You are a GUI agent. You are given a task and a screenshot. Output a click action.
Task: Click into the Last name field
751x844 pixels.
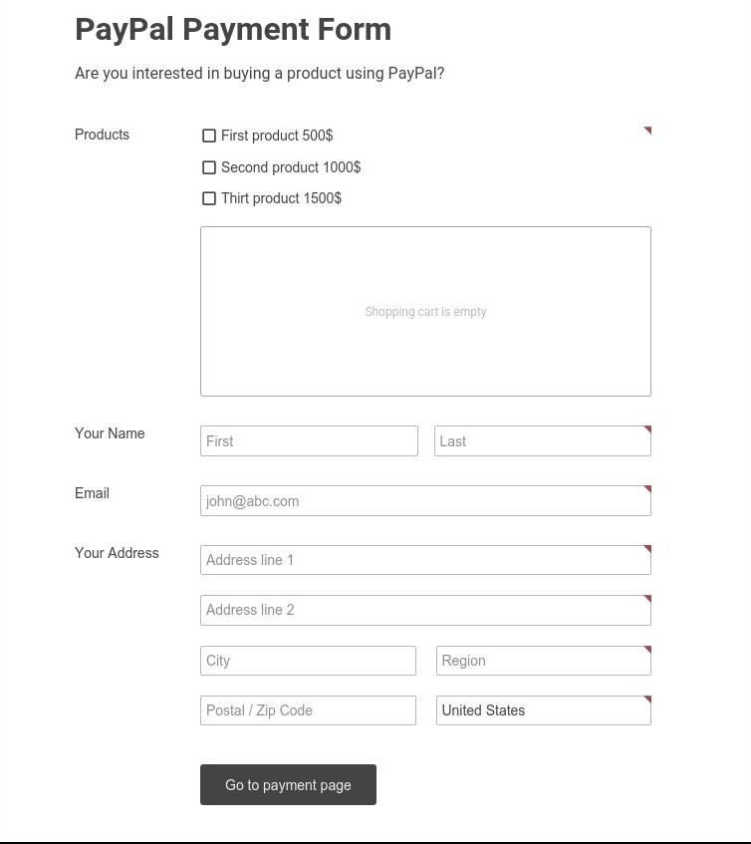coord(538,441)
